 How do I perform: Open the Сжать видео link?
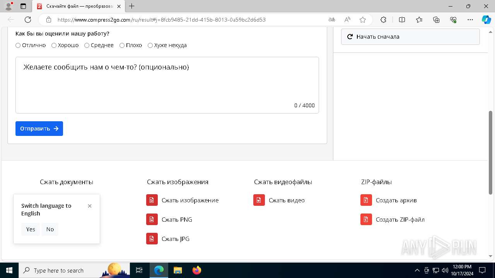pyautogui.click(x=287, y=200)
